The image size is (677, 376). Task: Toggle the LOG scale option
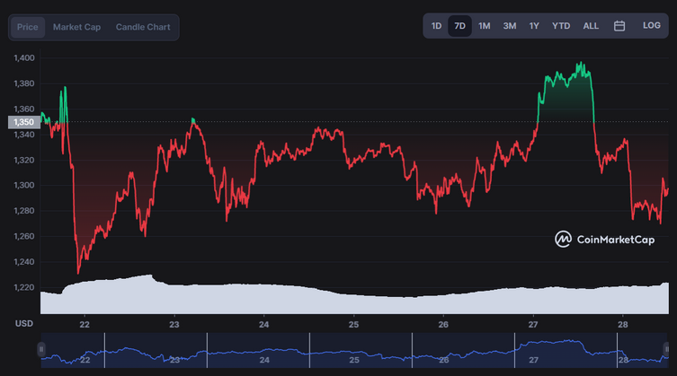tap(651, 26)
